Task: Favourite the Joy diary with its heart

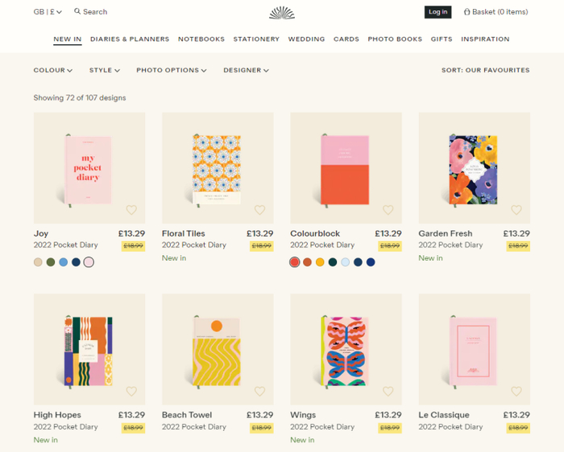Action: point(131,210)
